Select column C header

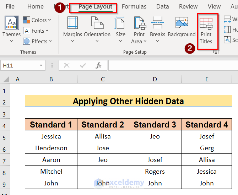103,79
